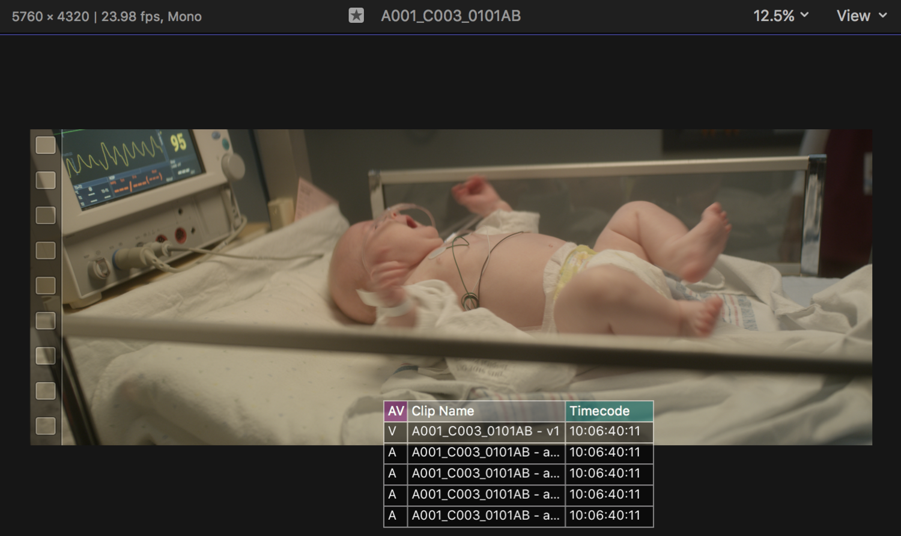
Task: Click the "5760 × 4320 | 23.98 fps, Mono" format text
Action: (107, 16)
